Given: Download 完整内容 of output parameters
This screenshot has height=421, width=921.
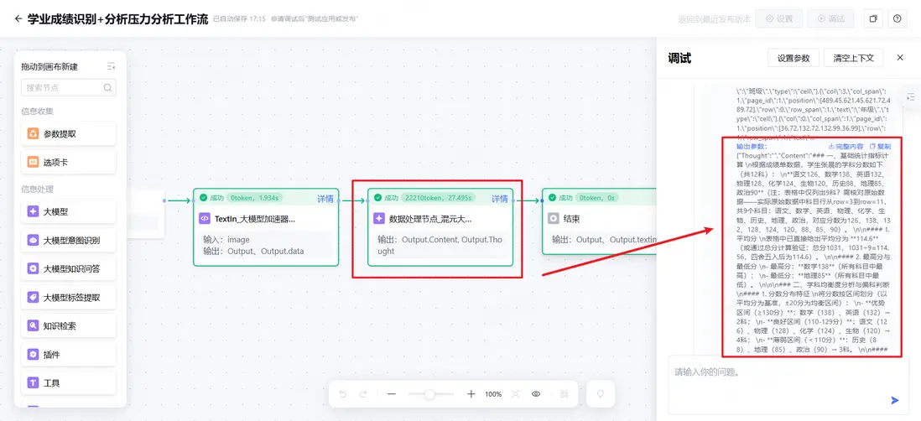Looking at the screenshot, I should [x=846, y=146].
